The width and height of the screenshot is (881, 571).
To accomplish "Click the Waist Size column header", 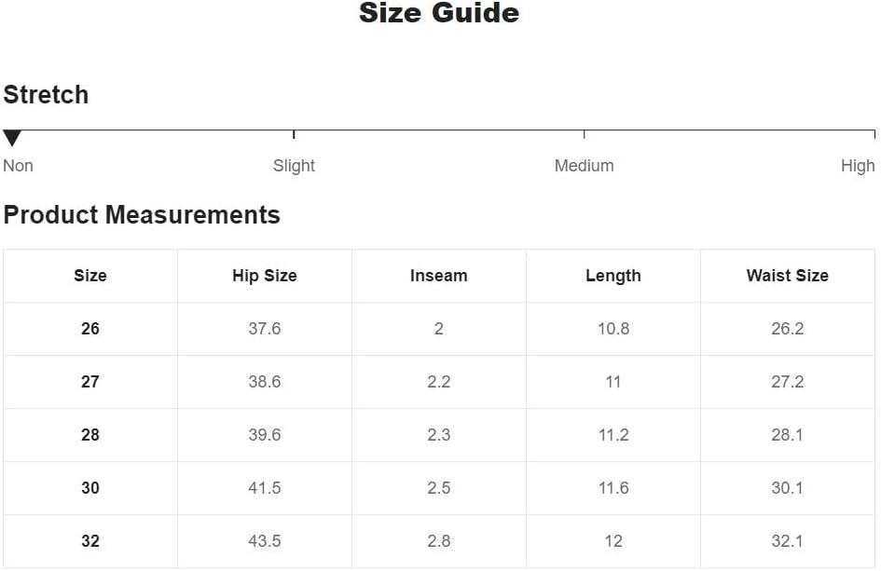I will click(x=787, y=276).
